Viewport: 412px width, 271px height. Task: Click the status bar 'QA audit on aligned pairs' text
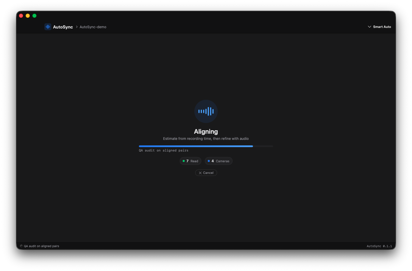pos(41,246)
